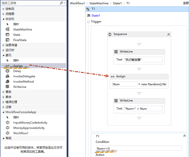
Task: Select the Delay clock icon
Action: 8,71
